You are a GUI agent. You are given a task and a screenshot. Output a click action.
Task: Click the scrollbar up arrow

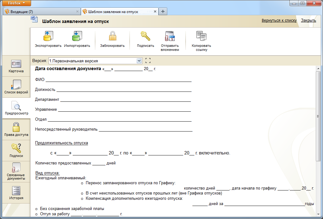(x=318, y=69)
